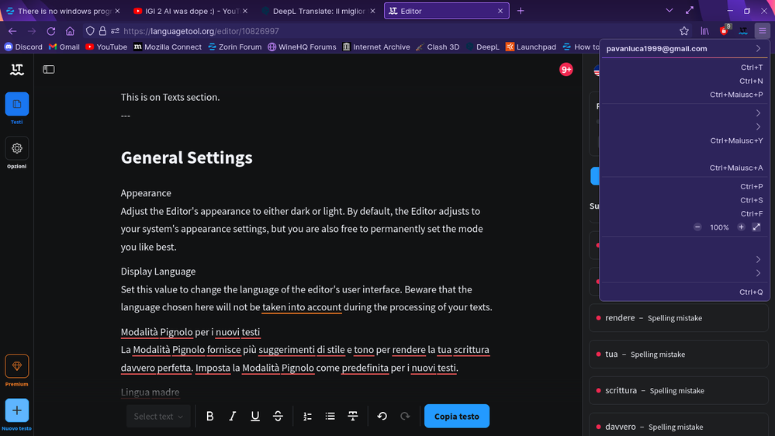Viewport: 775px width, 436px height.
Task: Zoom in using the menu plus button
Action: point(741,227)
